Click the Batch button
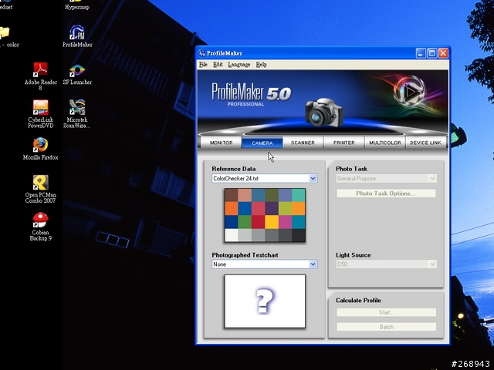 tap(386, 327)
